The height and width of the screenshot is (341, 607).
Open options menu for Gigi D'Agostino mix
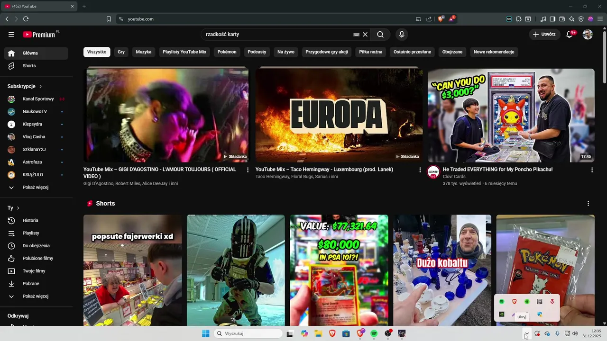point(248,170)
